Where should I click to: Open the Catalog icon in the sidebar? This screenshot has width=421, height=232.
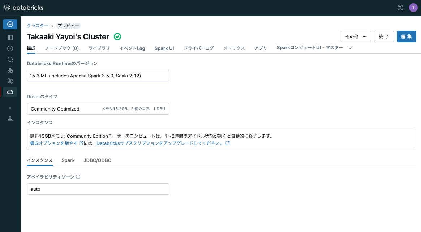pos(10,70)
